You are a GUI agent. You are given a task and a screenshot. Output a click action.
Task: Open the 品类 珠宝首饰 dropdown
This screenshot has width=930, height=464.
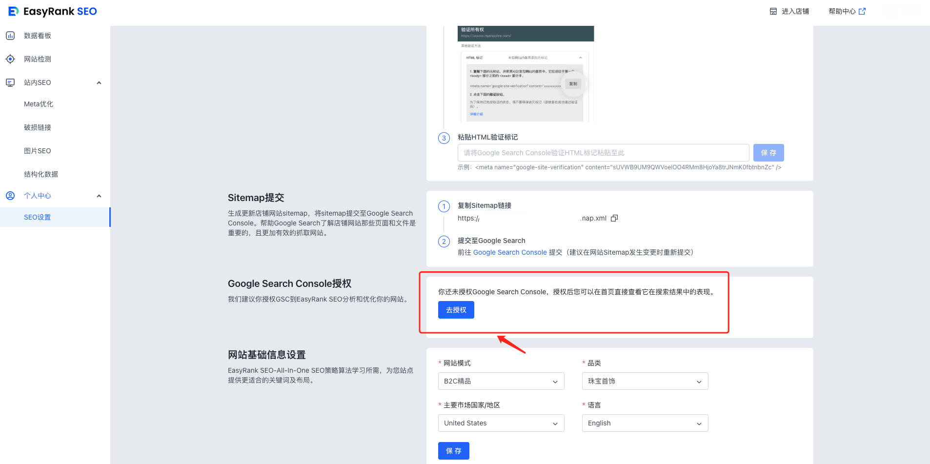[x=645, y=381]
